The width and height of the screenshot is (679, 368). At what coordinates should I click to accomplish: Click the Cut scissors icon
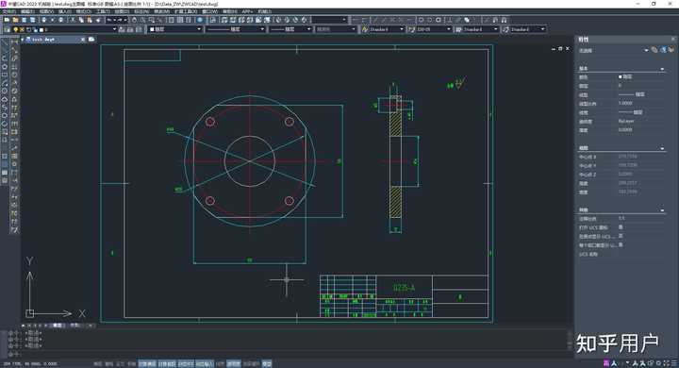73,20
